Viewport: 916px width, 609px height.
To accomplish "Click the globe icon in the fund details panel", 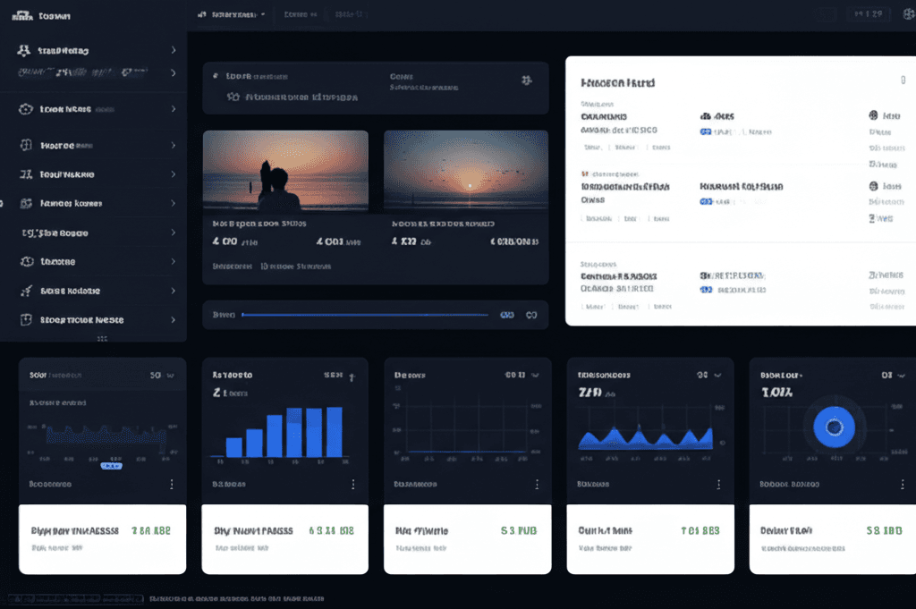I will point(874,116).
